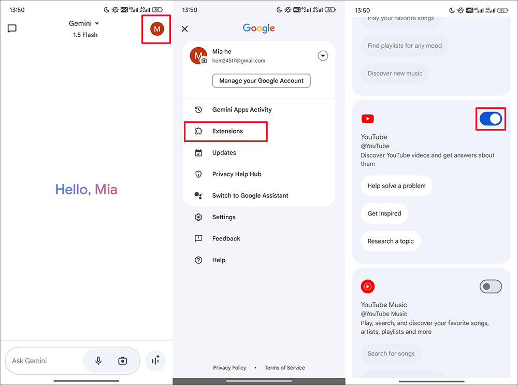Tap the red M profile avatar
518x385 pixels.
pyautogui.click(x=157, y=29)
